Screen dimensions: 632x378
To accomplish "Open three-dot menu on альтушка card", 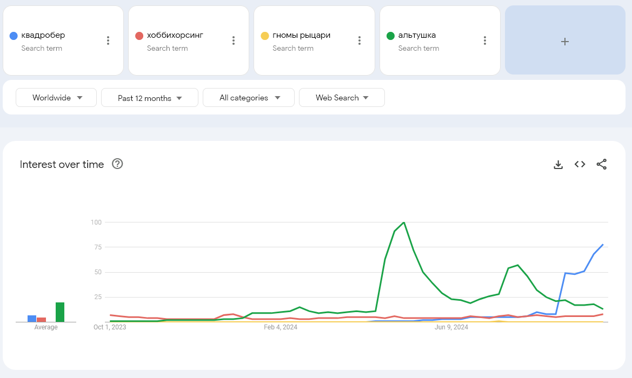I will 485,40.
